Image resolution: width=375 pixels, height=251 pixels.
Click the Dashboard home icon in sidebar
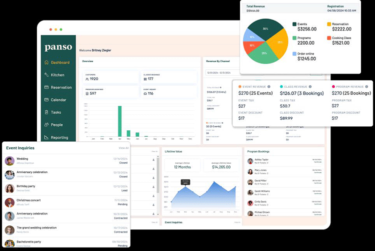point(46,63)
